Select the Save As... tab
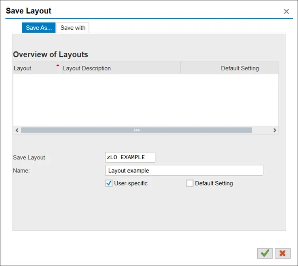The image size is (298, 266). (39, 28)
